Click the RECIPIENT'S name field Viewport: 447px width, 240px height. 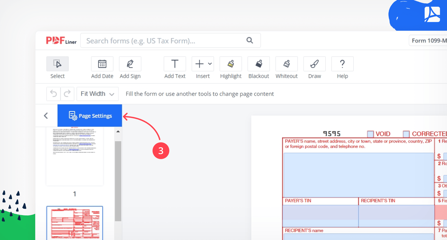[x=359, y=237]
